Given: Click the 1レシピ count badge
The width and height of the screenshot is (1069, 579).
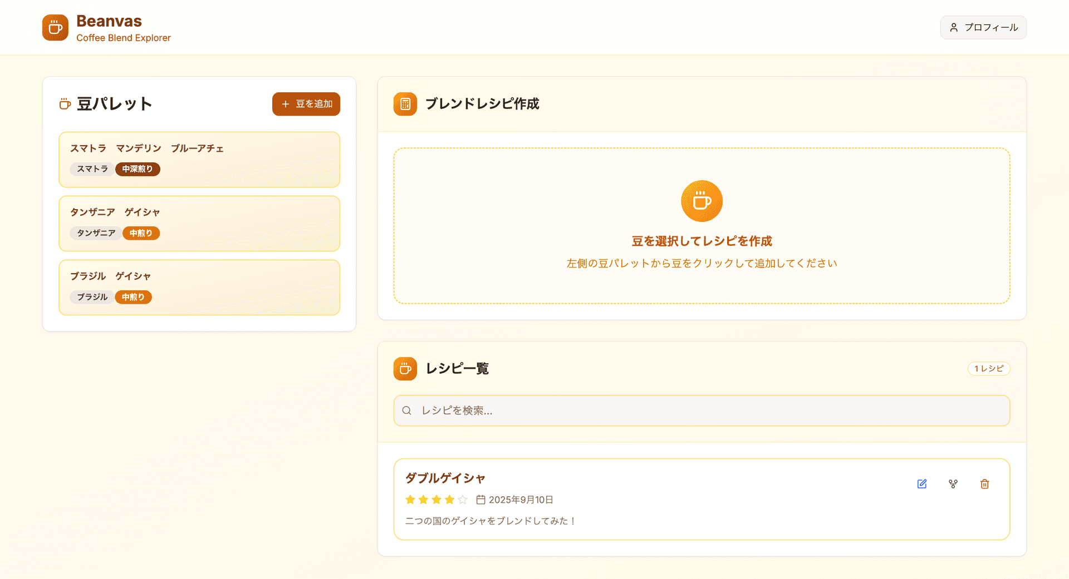Looking at the screenshot, I should [x=989, y=368].
